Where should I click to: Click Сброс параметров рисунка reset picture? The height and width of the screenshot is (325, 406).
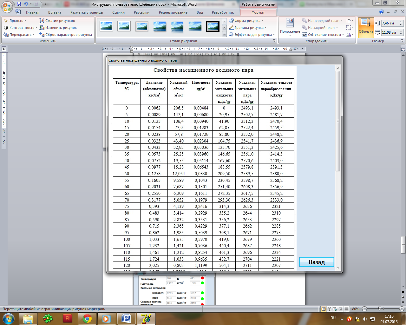pos(66,35)
